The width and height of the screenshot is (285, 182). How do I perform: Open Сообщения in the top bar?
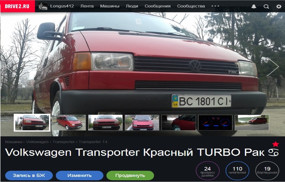coord(157,6)
